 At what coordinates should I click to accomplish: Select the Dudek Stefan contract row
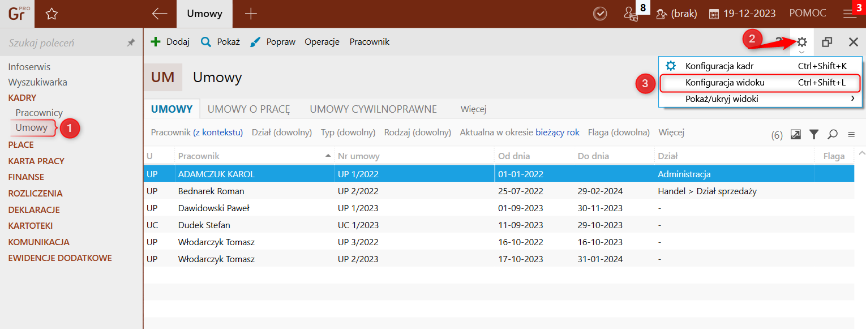pos(205,225)
